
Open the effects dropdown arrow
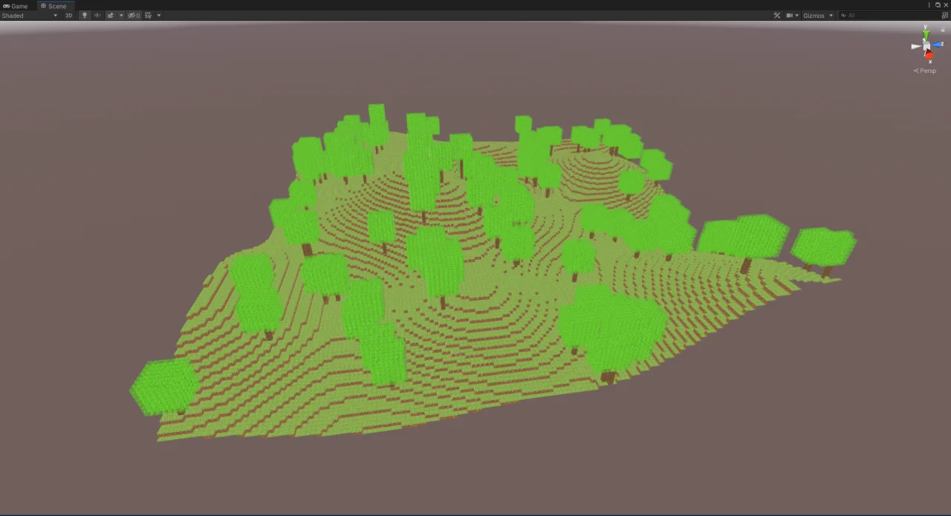(121, 16)
